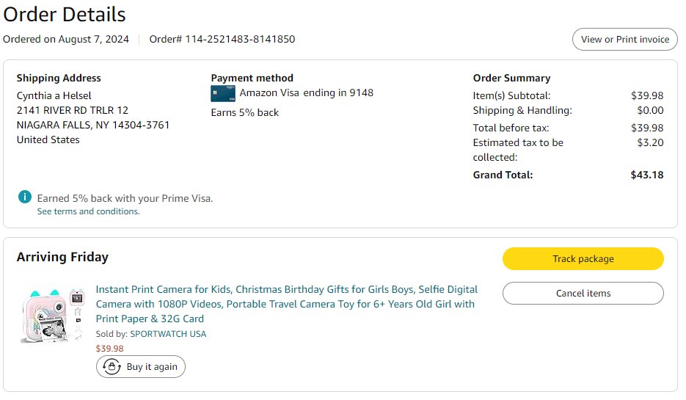Click the Ordered on August 7, 2024 date
686x400 pixels.
coord(66,39)
